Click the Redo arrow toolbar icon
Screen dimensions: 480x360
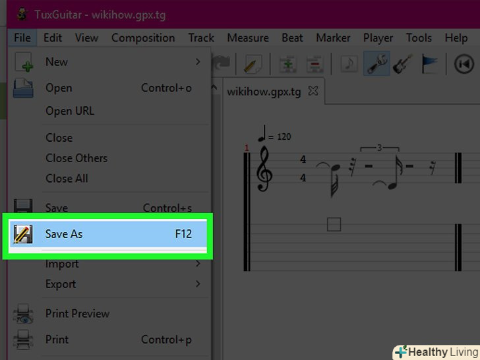click(x=221, y=63)
